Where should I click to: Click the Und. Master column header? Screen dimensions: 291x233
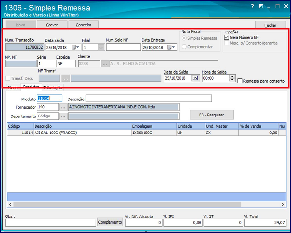222,126
